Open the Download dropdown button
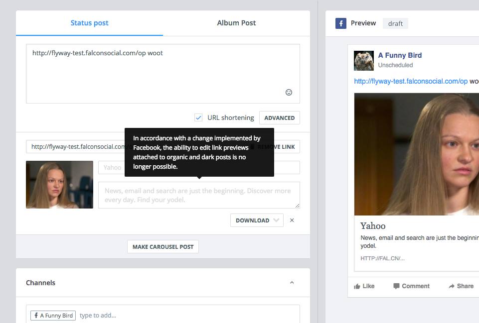Viewport: 479px width, 323px height. coord(257,220)
